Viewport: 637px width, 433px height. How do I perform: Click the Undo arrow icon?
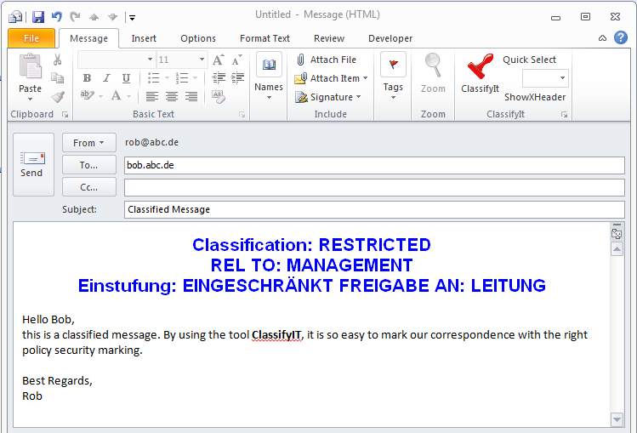click(x=57, y=17)
